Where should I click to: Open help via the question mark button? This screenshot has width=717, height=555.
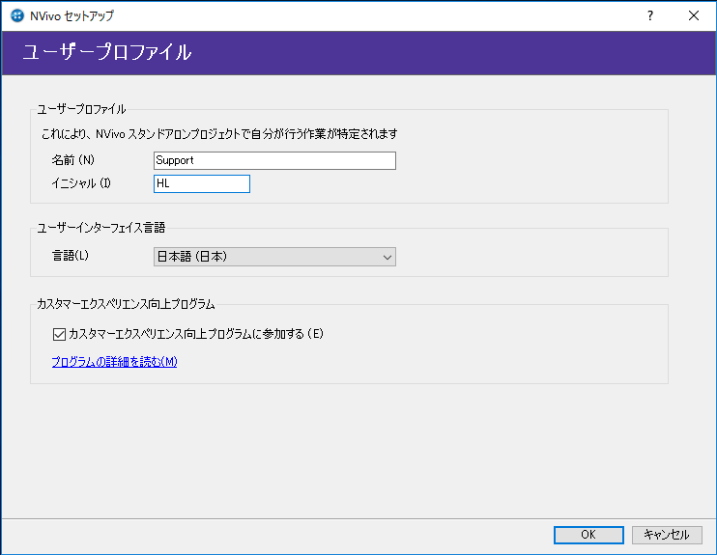pos(650,15)
